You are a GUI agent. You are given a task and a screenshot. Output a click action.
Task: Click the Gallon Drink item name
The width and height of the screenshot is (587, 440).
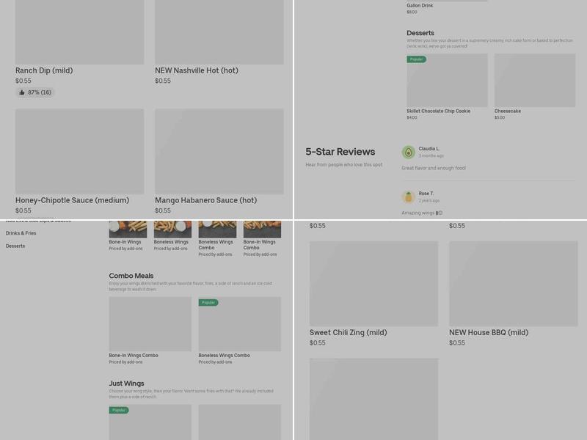coord(420,6)
